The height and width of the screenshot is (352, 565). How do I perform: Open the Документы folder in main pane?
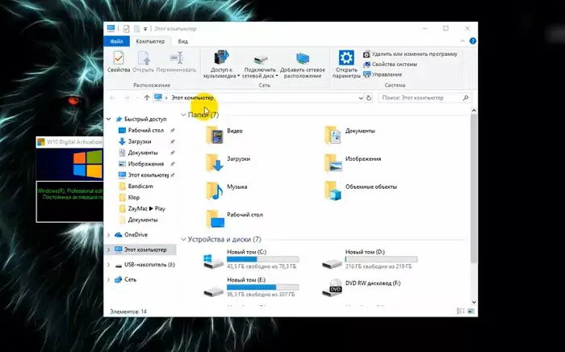349,134
